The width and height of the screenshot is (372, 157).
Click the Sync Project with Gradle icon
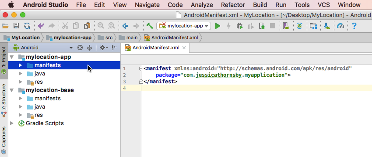click(299, 26)
